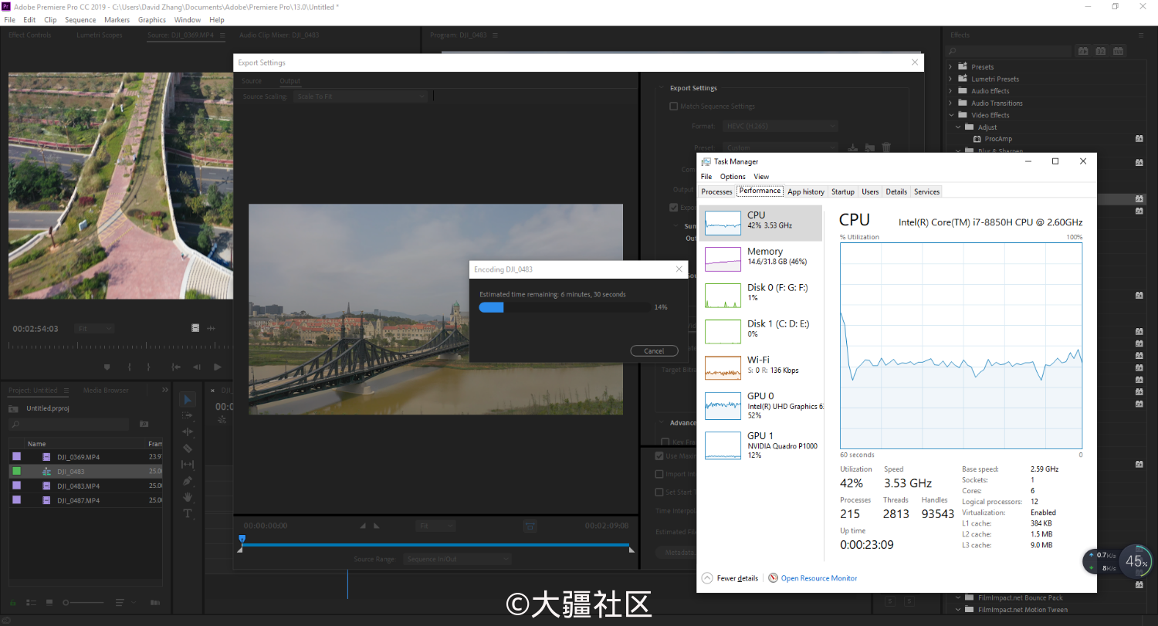
Task: Click Delete Preset trash icon
Action: [886, 147]
